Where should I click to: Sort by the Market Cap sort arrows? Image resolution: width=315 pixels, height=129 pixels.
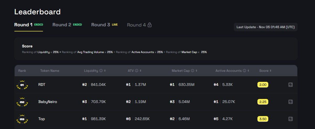(x=196, y=71)
